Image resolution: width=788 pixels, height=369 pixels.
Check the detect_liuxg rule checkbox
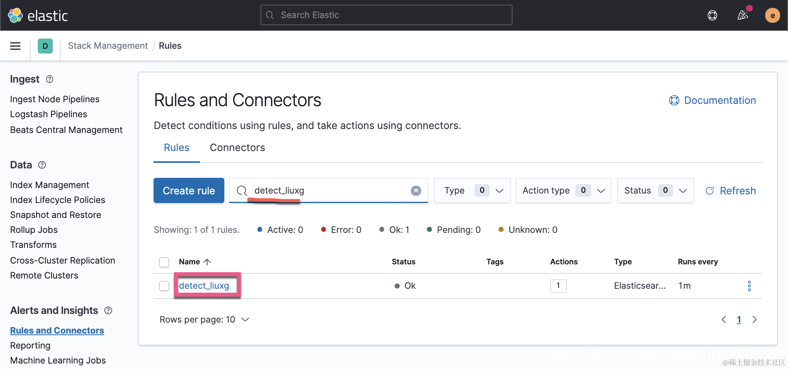(x=164, y=286)
